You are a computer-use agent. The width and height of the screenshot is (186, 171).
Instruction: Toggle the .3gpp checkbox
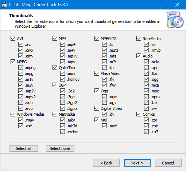point(62,108)
